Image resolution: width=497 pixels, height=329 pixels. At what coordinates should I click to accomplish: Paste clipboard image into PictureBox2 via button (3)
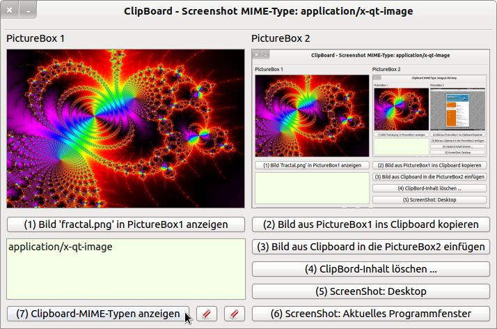pyautogui.click(x=370, y=247)
